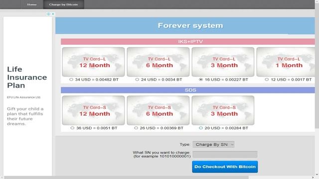The height and width of the screenshot is (179, 319).
Task: Click the TV Card-S 3 Month card
Action: pos(223,110)
